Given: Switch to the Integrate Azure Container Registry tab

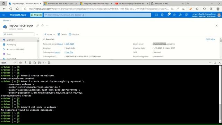Looking at the screenshot, I should [x=96, y=3].
